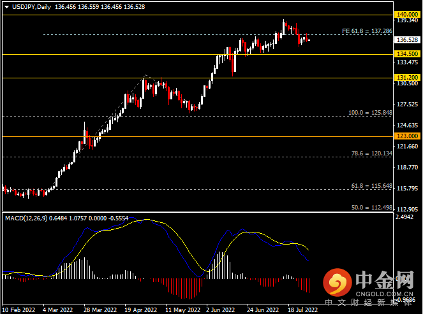Open the chart menu triangle beside USDJPY
Viewport: 423px width, 314px height.
coord(7,7)
